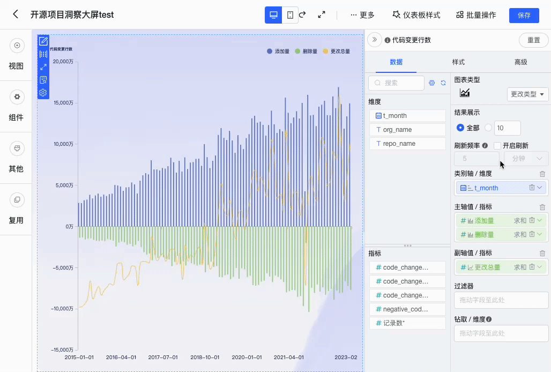Open the 组件 sidebar icon
Screen dimensions: 551x372
click(x=17, y=97)
